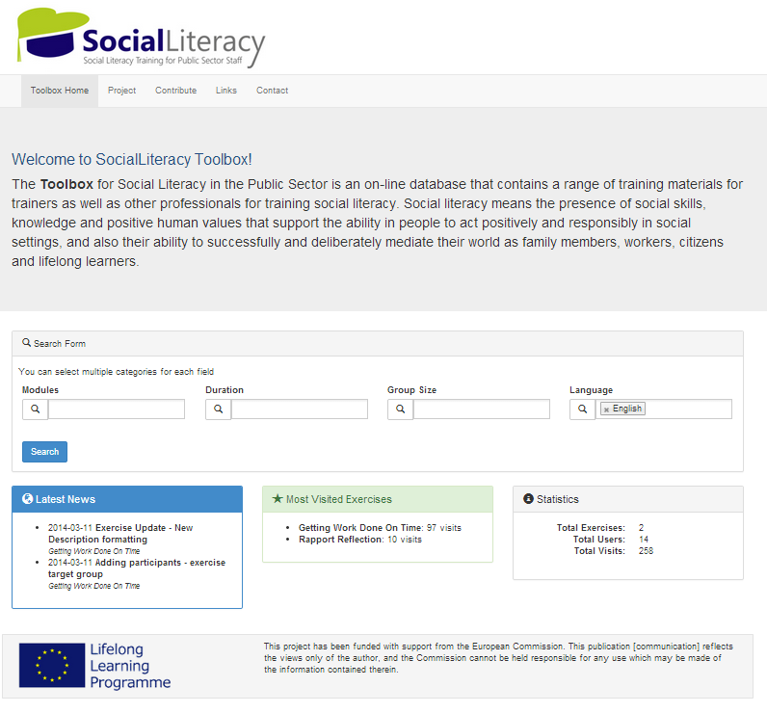Click 'Getting Work Done On Time' under Exercise Update news
767x713 pixels.
pyautogui.click(x=93, y=551)
